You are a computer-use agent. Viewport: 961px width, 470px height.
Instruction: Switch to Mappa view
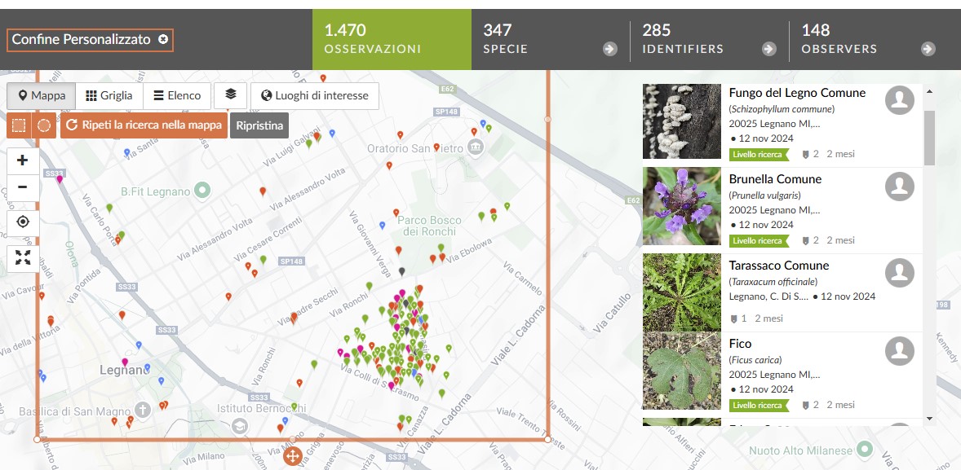coord(42,95)
